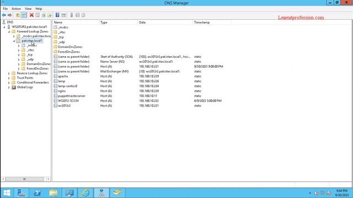Open the Action menu

[16, 9]
